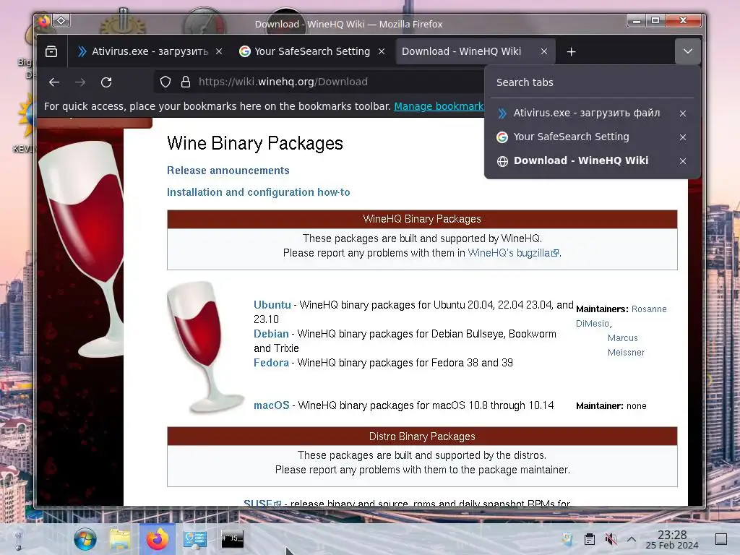The width and height of the screenshot is (740, 555).
Task: Close Your SafeSearch Setting from tab list panel
Action: click(683, 137)
